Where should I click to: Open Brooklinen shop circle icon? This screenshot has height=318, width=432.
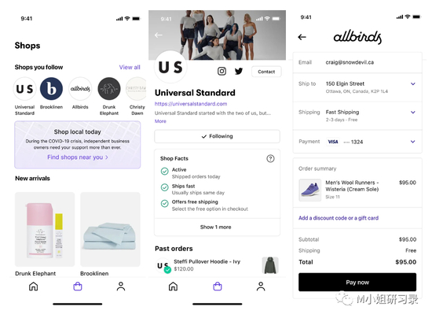(51, 89)
